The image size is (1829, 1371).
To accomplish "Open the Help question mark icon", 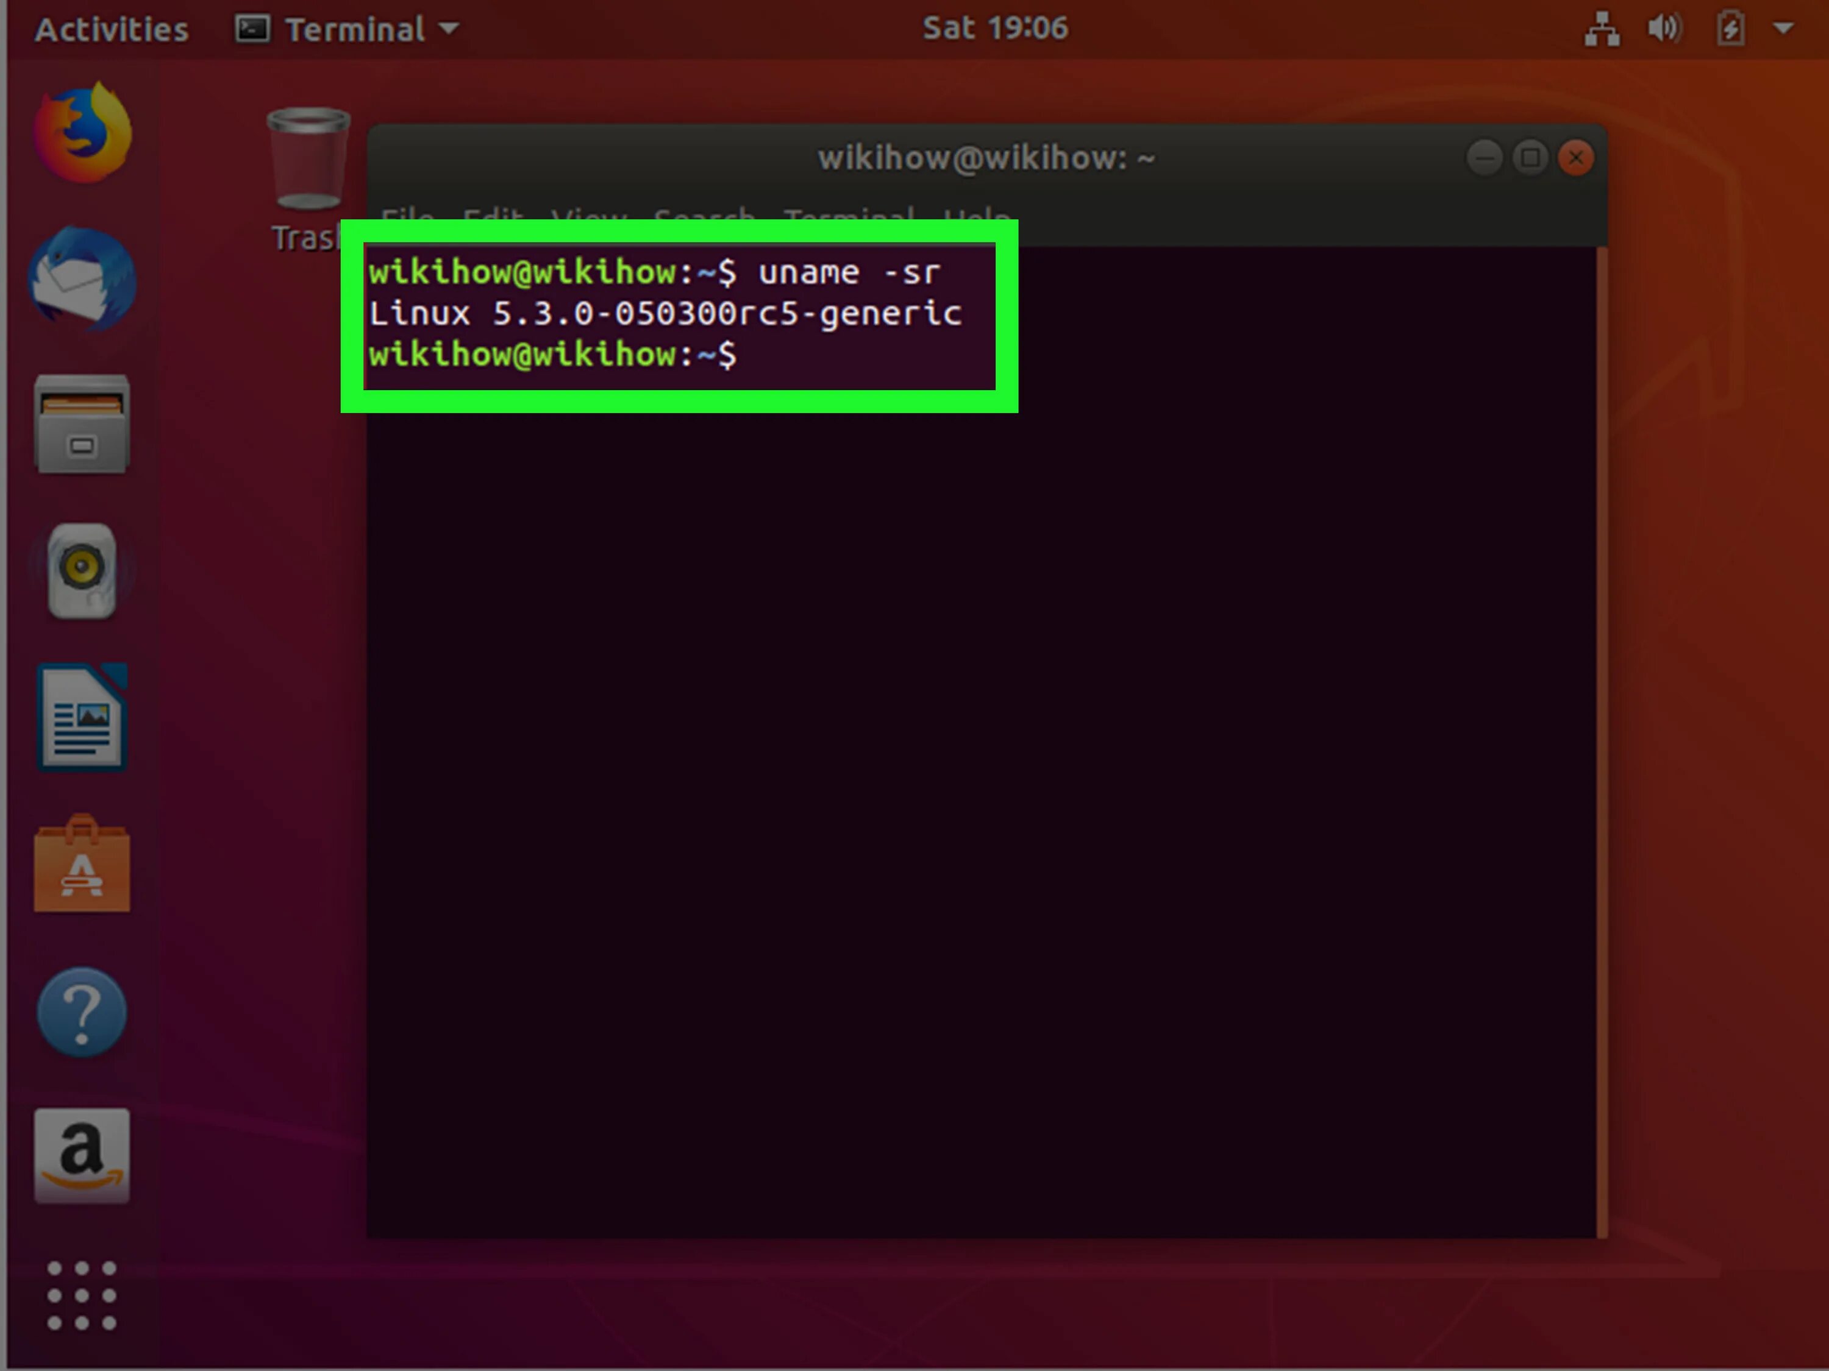I will click(82, 1011).
